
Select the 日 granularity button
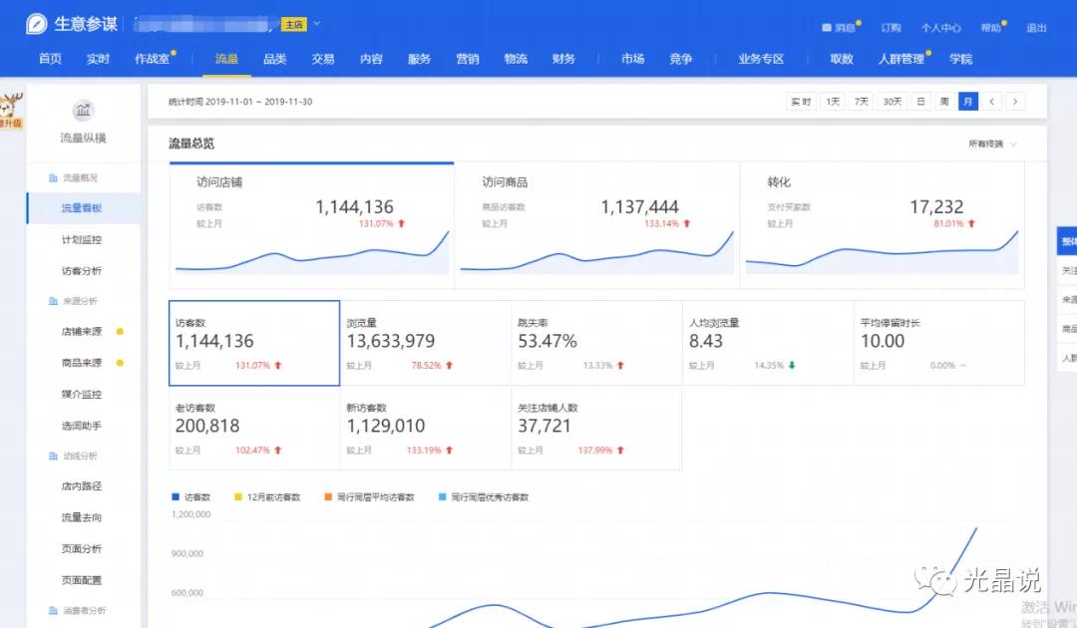(920, 102)
